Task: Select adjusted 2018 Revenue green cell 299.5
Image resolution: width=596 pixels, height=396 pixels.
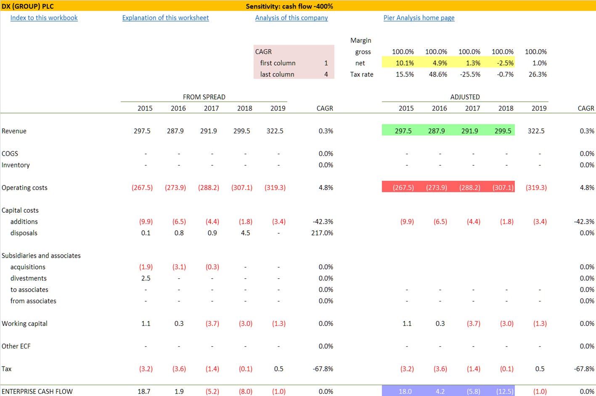Action: click(503, 131)
